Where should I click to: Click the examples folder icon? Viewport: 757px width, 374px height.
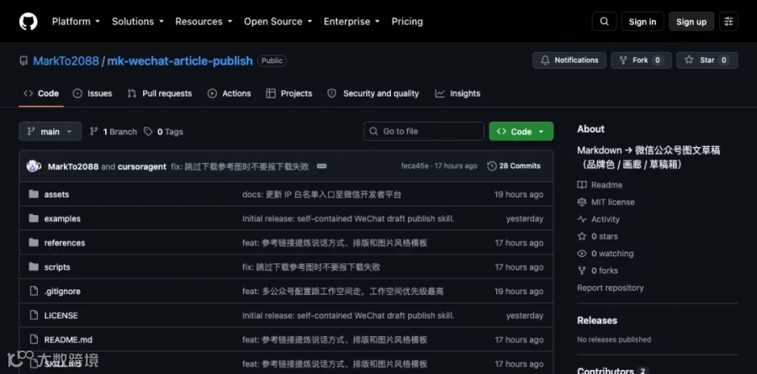point(34,219)
